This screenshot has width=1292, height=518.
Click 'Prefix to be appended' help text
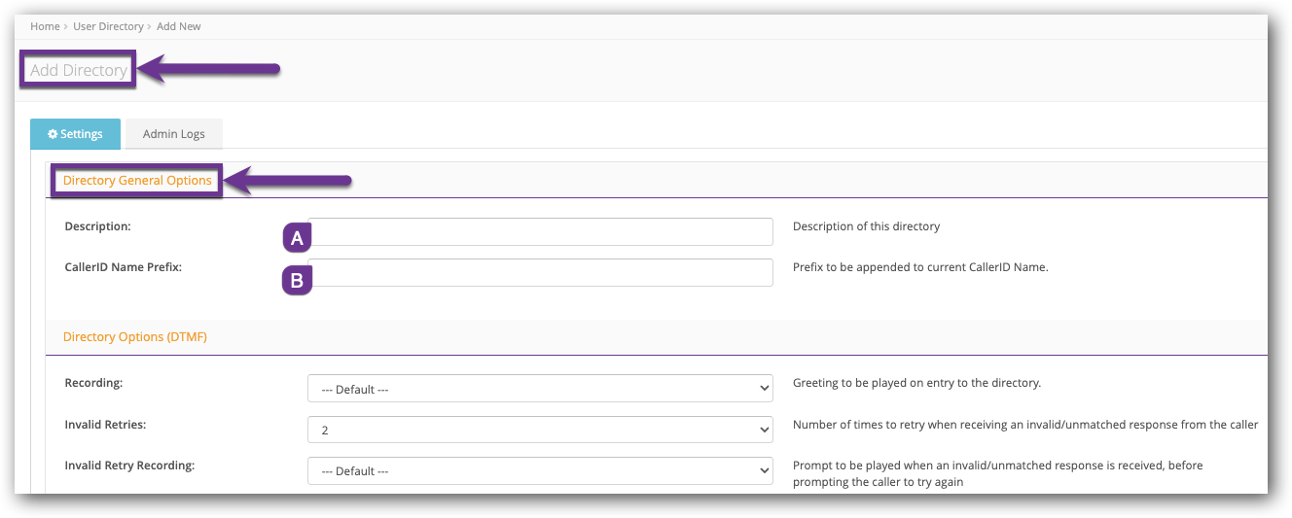tap(920, 267)
